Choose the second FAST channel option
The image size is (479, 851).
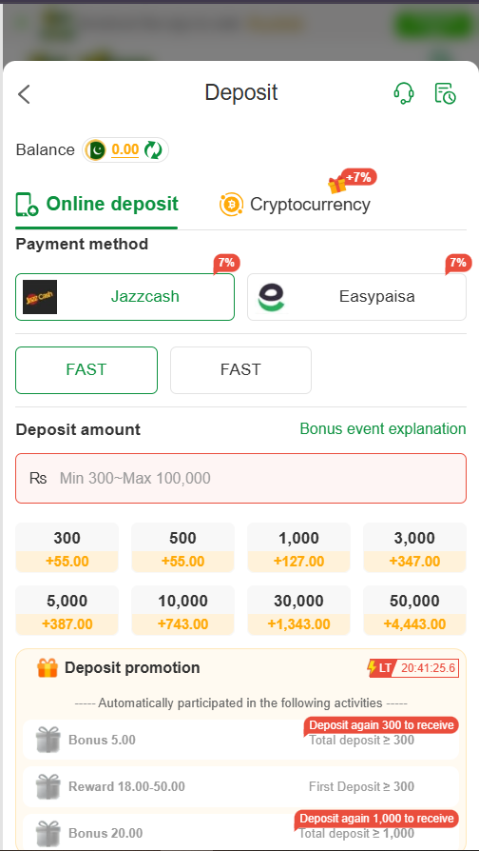tap(240, 370)
